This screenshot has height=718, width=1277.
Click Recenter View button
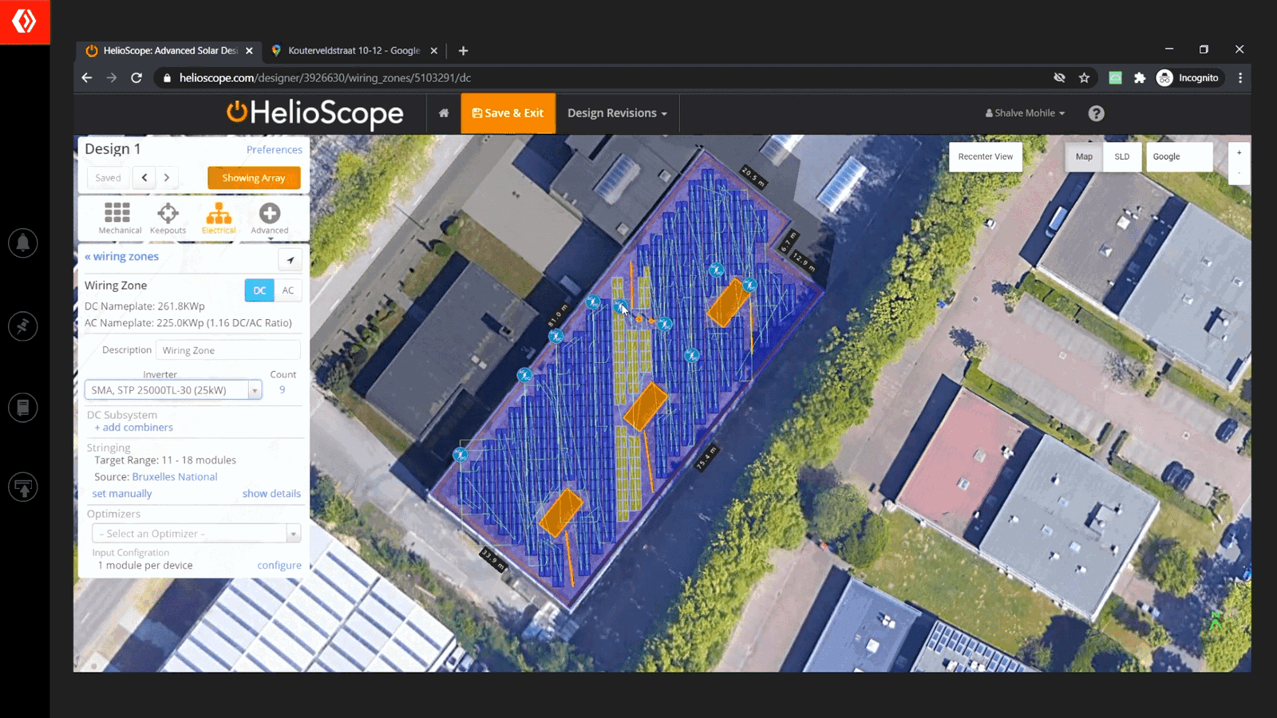[986, 156]
